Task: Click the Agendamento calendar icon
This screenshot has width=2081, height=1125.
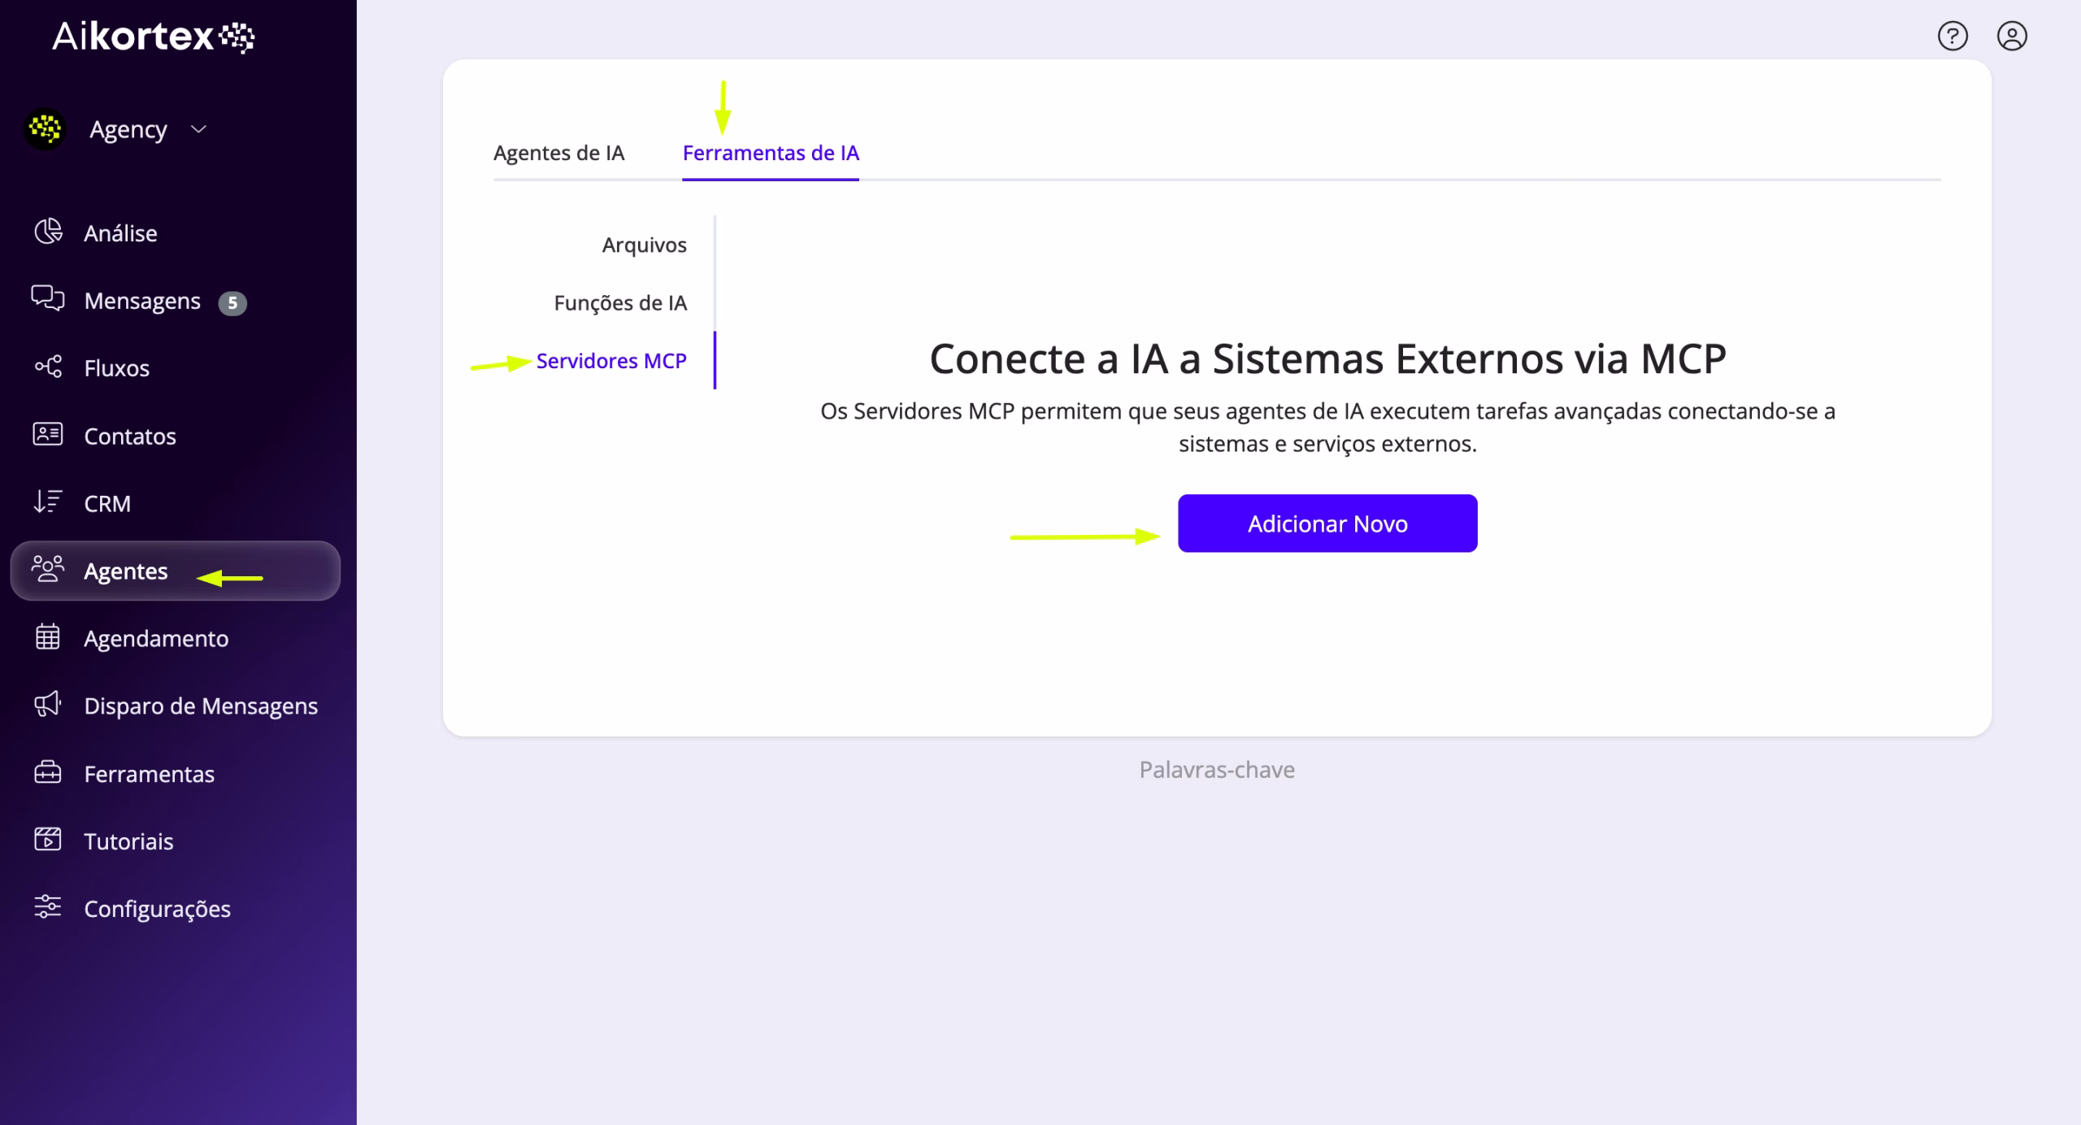Action: click(48, 637)
